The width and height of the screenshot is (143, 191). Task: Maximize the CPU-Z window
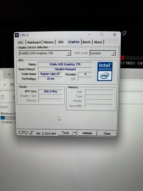[102, 34]
